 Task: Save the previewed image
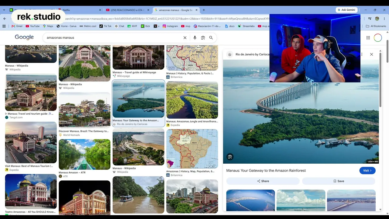[x=339, y=181]
